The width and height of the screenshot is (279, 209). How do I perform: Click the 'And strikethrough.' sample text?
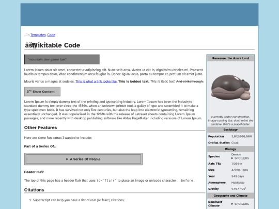click(190, 82)
